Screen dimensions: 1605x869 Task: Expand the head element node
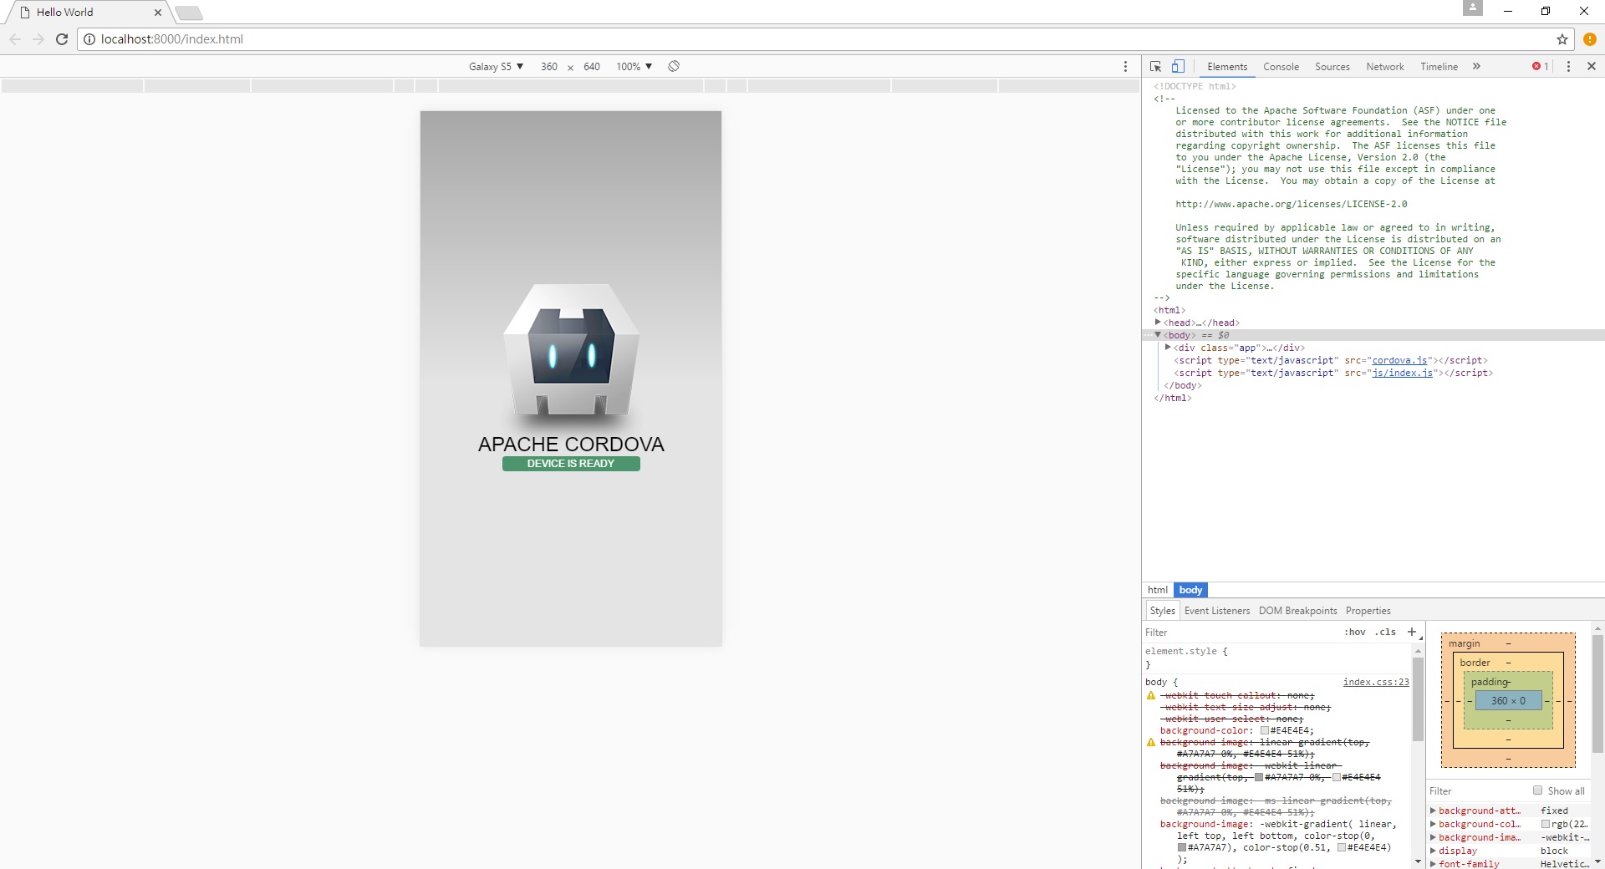point(1158,322)
